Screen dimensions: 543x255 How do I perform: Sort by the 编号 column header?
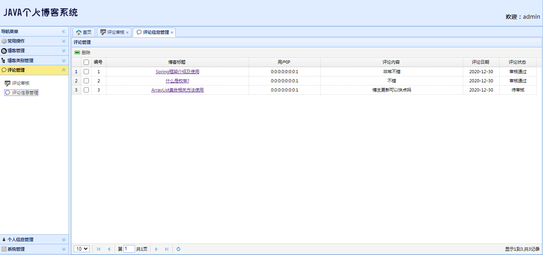[98, 62]
